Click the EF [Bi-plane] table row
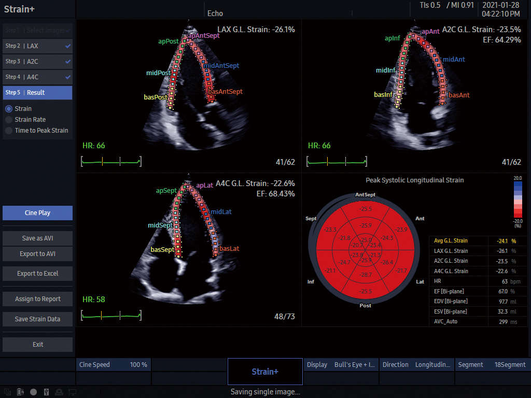 [478, 291]
